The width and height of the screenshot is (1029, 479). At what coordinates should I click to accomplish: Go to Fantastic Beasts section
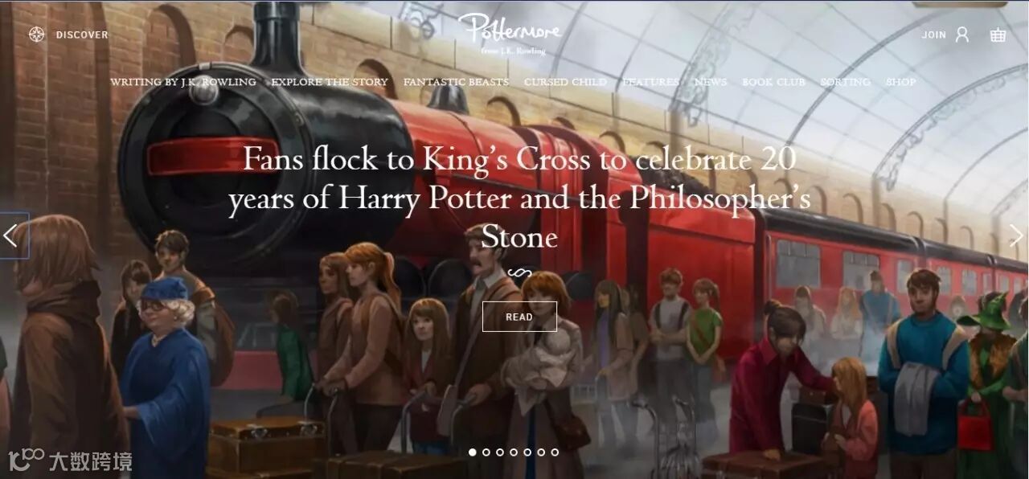tap(456, 82)
